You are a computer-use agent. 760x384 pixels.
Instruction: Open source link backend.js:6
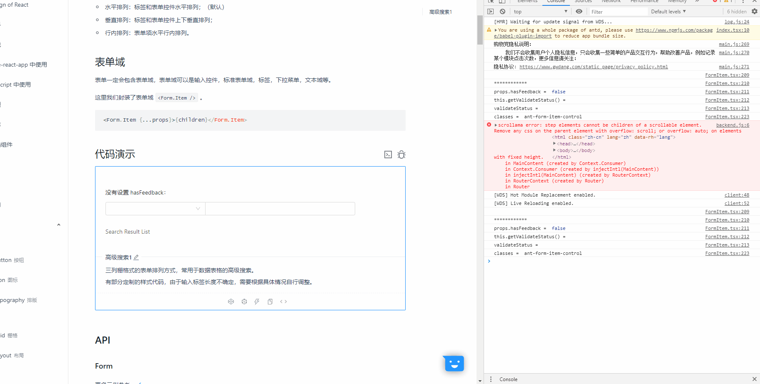coord(732,125)
